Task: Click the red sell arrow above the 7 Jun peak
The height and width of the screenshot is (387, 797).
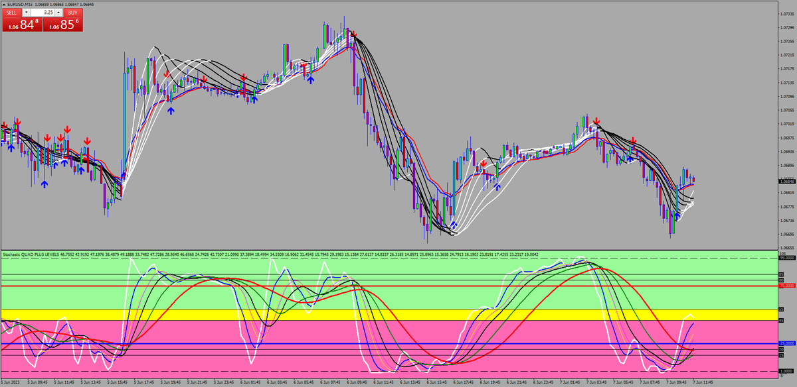Action: coord(596,121)
